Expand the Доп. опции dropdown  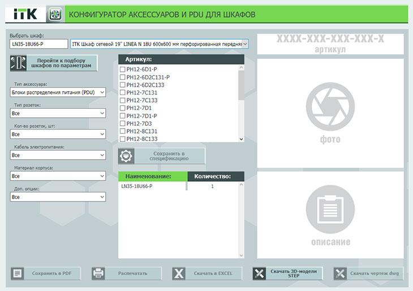point(58,197)
